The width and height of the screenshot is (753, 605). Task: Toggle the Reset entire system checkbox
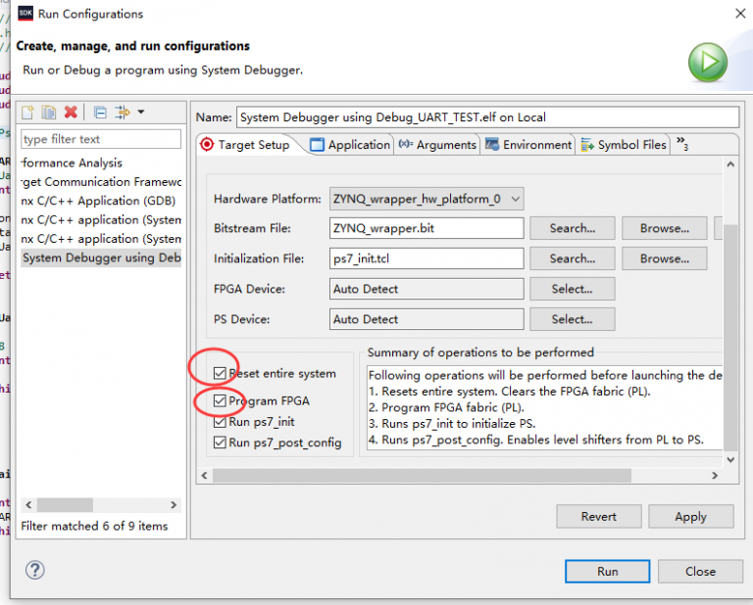click(220, 373)
